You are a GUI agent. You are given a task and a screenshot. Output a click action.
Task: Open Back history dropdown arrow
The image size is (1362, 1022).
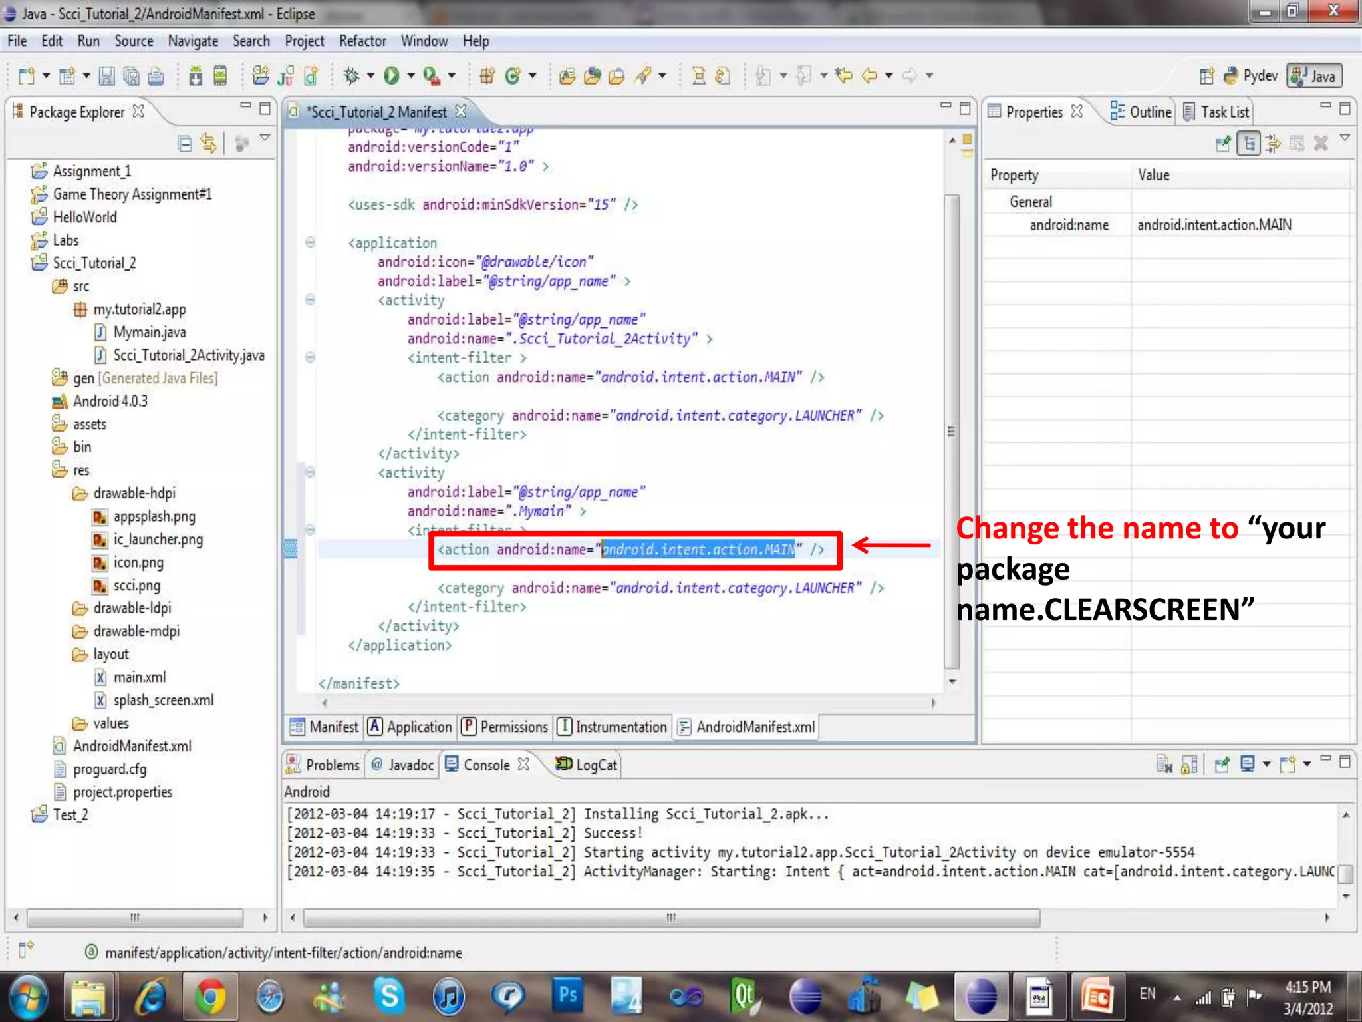pos(889,75)
